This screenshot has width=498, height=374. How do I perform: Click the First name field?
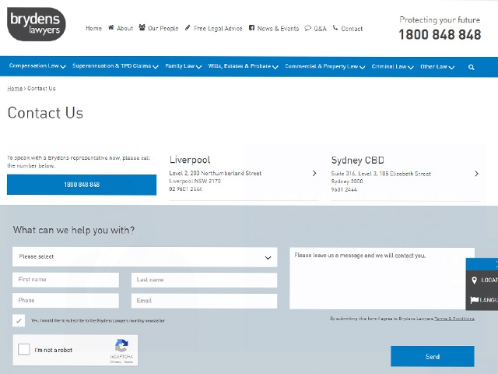(65, 280)
